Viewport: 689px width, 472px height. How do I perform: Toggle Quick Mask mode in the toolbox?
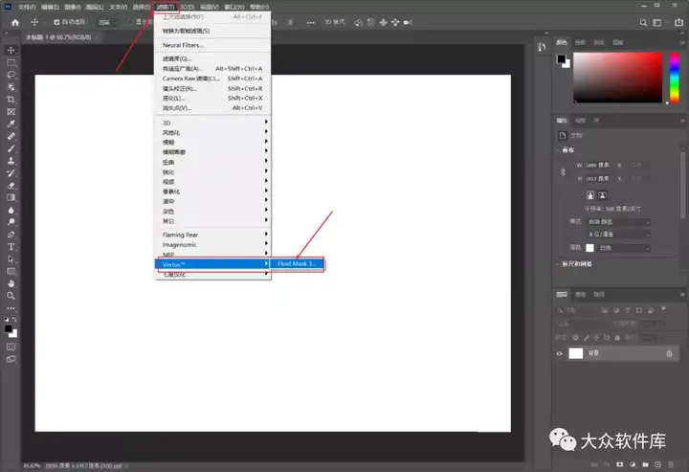(x=11, y=348)
